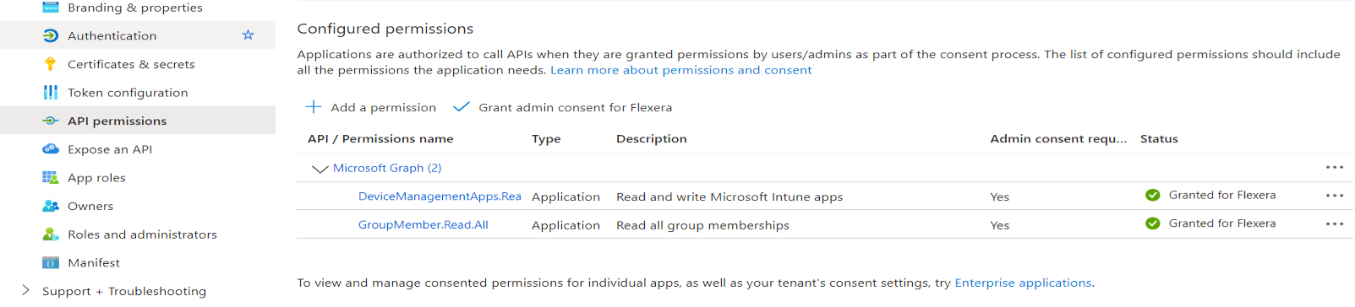Click the Roles and administrators icon

51,234
